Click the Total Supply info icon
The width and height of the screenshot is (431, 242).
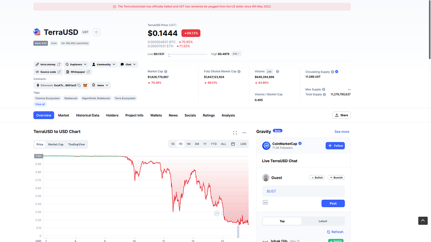324,95
